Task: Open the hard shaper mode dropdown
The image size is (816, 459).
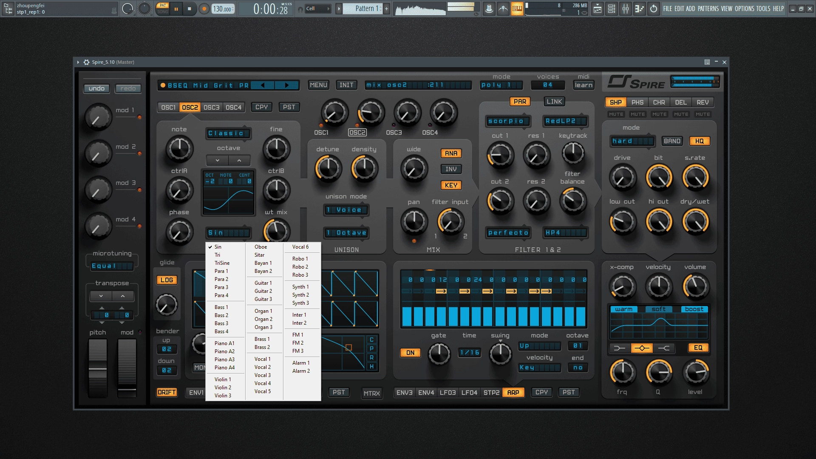Action: [x=632, y=141]
